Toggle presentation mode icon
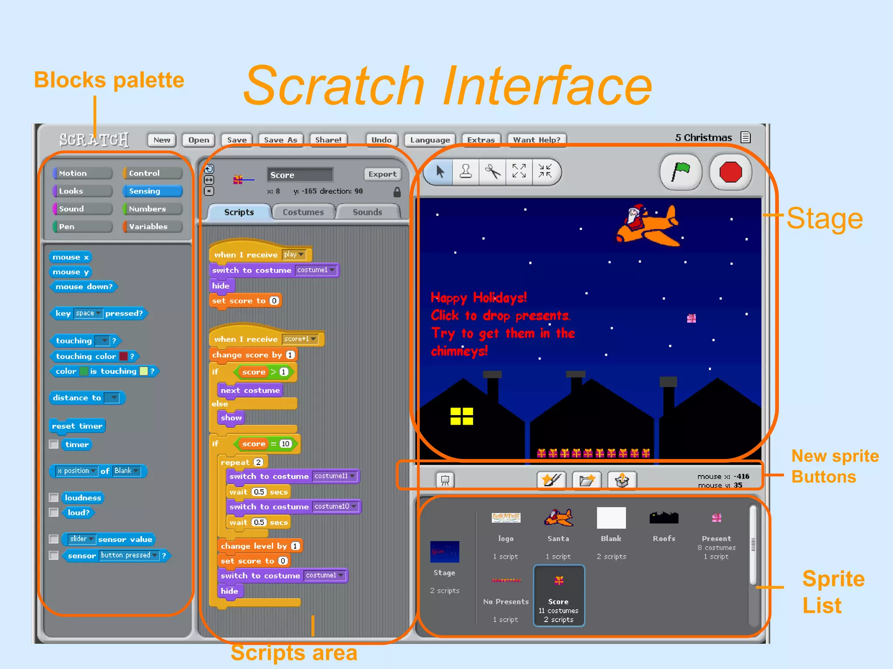This screenshot has height=669, width=893. click(x=445, y=480)
